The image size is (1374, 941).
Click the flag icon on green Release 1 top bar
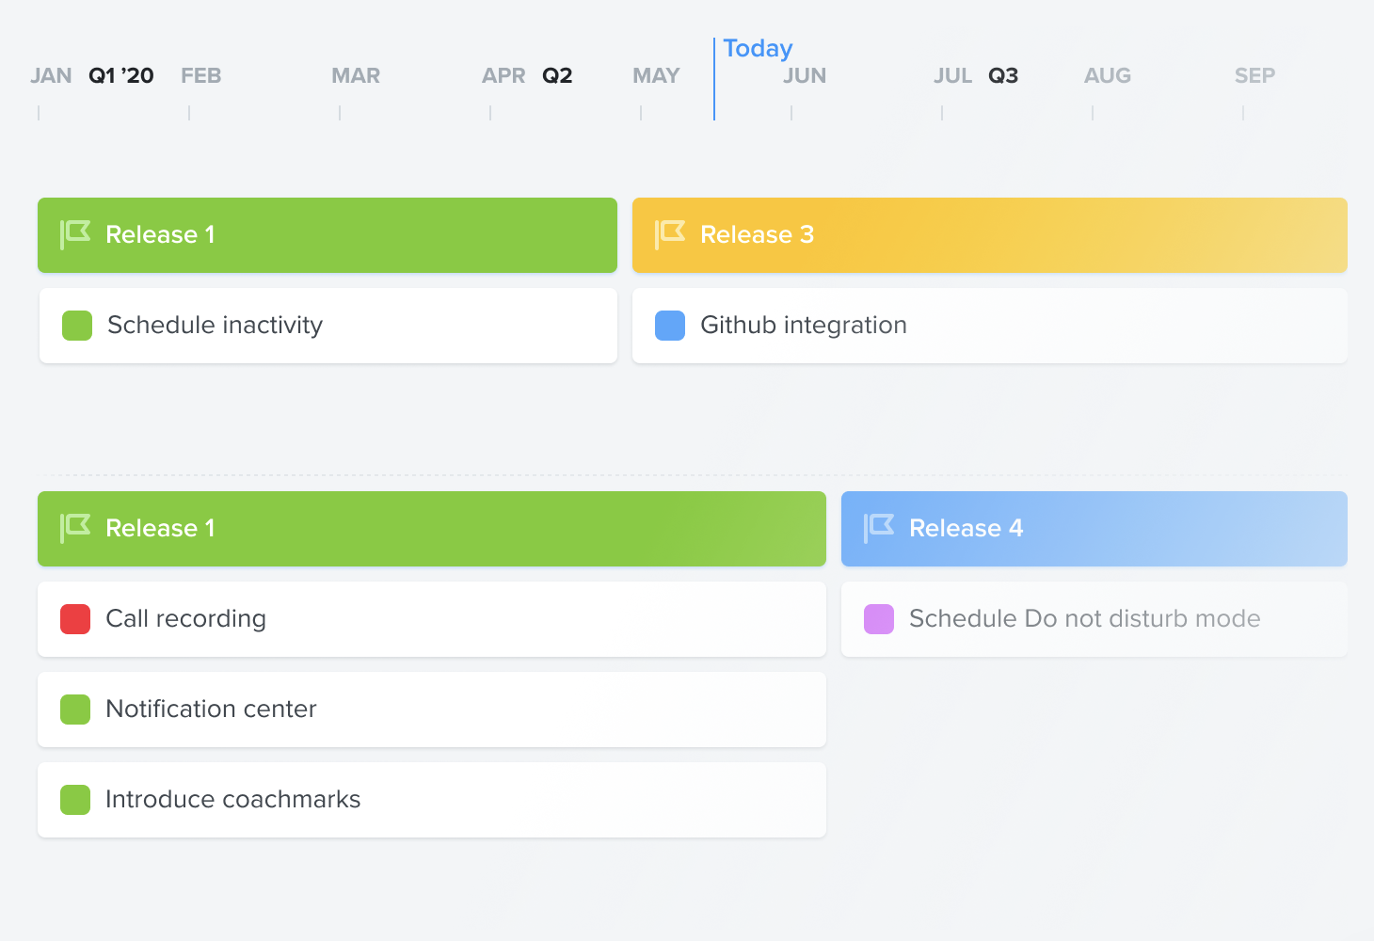click(75, 234)
